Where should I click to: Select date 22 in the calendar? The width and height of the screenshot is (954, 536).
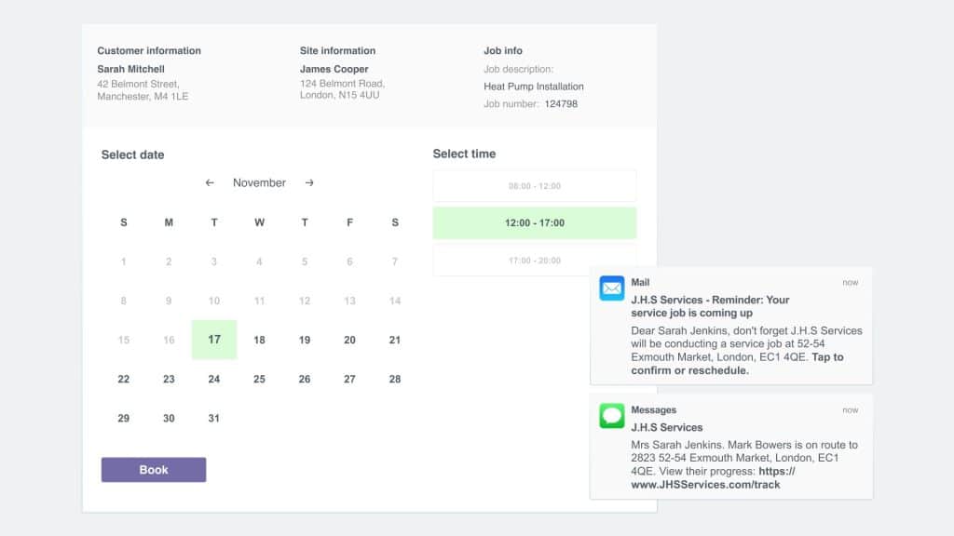pyautogui.click(x=124, y=380)
